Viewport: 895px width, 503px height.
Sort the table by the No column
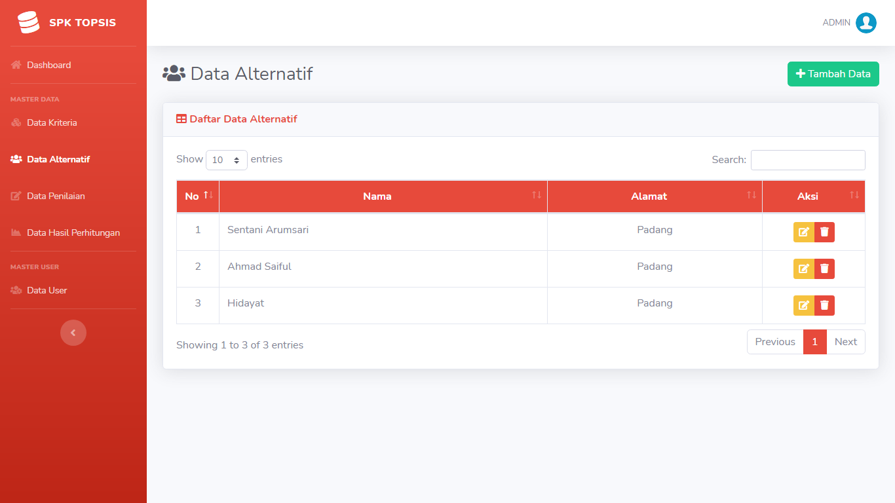198,196
